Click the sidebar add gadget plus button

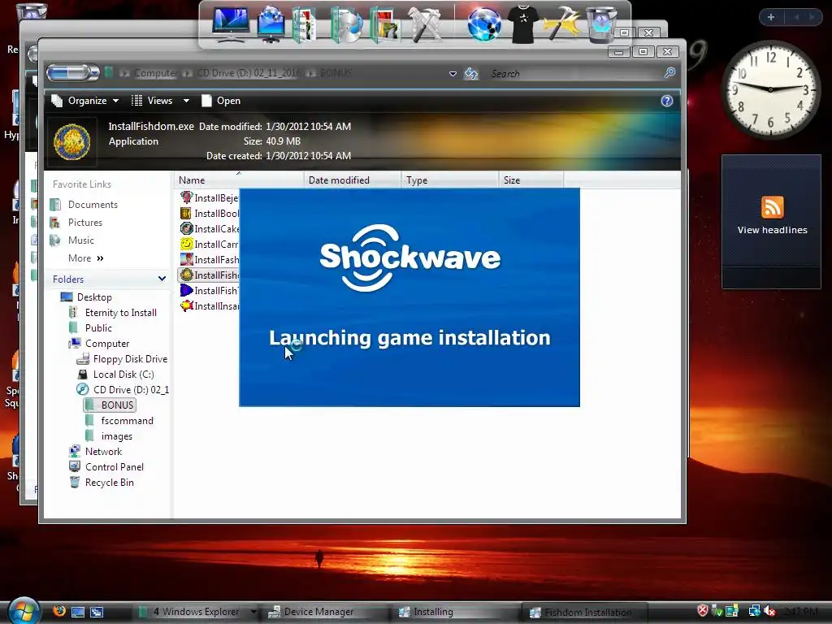point(771,17)
